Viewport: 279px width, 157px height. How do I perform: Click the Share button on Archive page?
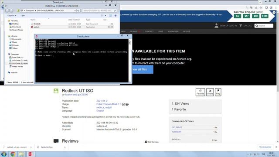(x=210, y=92)
